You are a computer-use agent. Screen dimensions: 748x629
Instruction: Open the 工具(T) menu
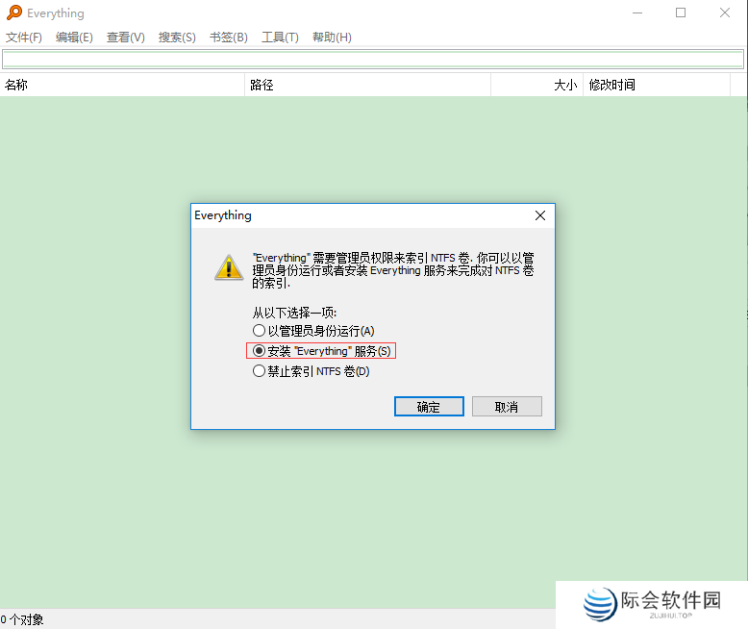(280, 38)
